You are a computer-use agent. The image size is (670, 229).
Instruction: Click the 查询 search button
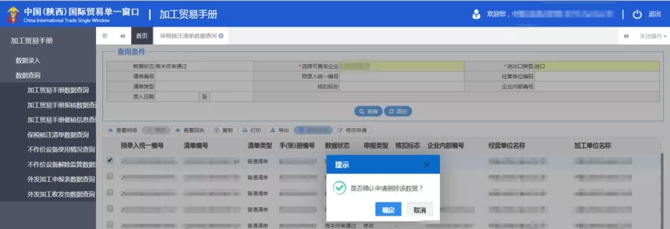coord(368,112)
